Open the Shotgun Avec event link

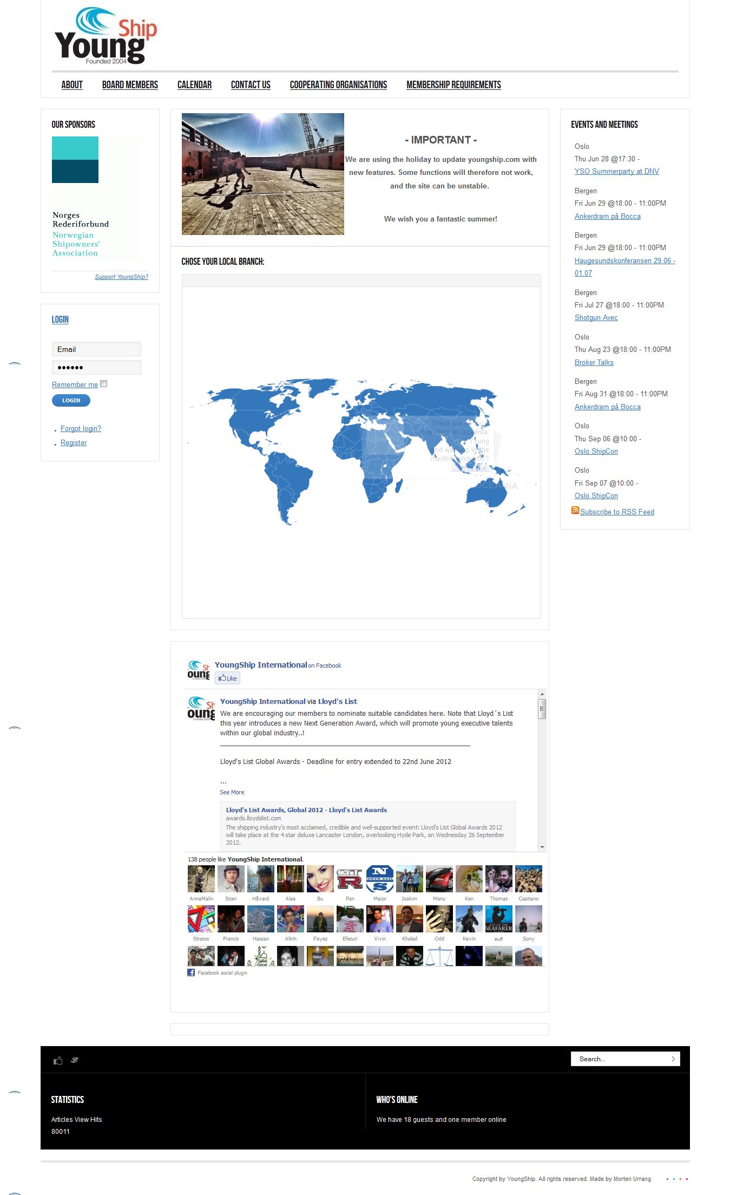(x=596, y=317)
